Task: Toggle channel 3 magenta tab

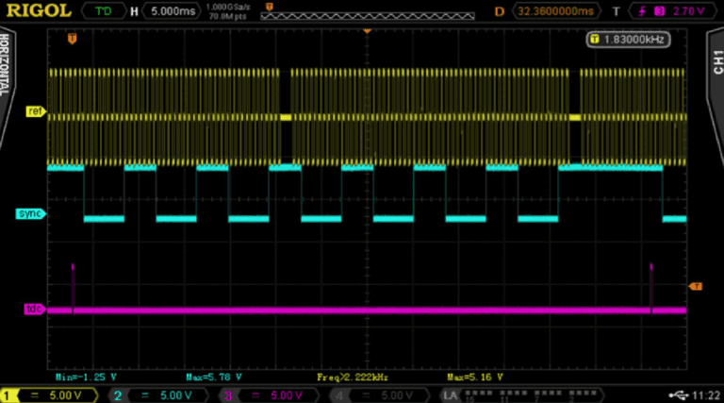Action: pos(227,395)
